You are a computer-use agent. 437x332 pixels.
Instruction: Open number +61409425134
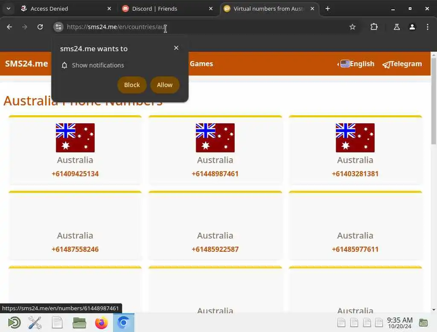click(75, 174)
